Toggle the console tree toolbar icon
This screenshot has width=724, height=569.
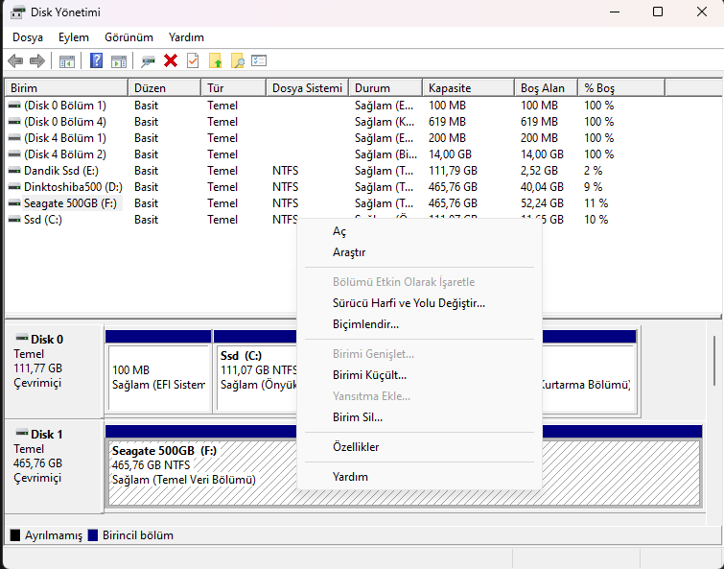[67, 61]
